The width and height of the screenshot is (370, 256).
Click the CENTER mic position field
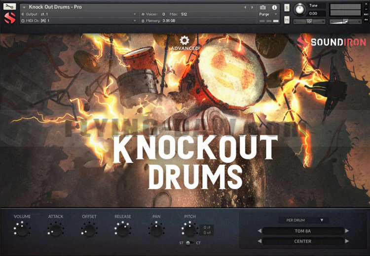(303, 241)
